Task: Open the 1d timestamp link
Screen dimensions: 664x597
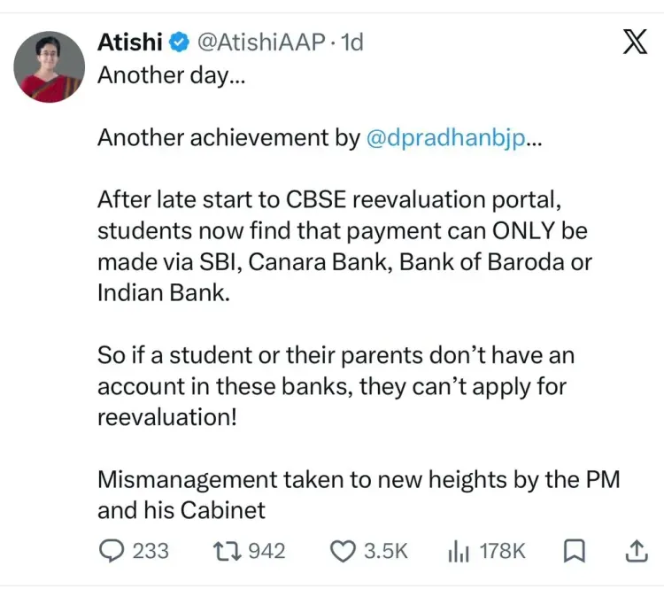Action: click(x=351, y=42)
